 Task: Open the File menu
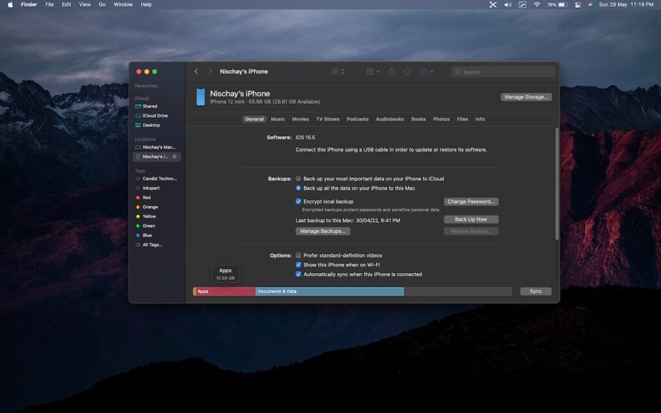[x=49, y=5]
